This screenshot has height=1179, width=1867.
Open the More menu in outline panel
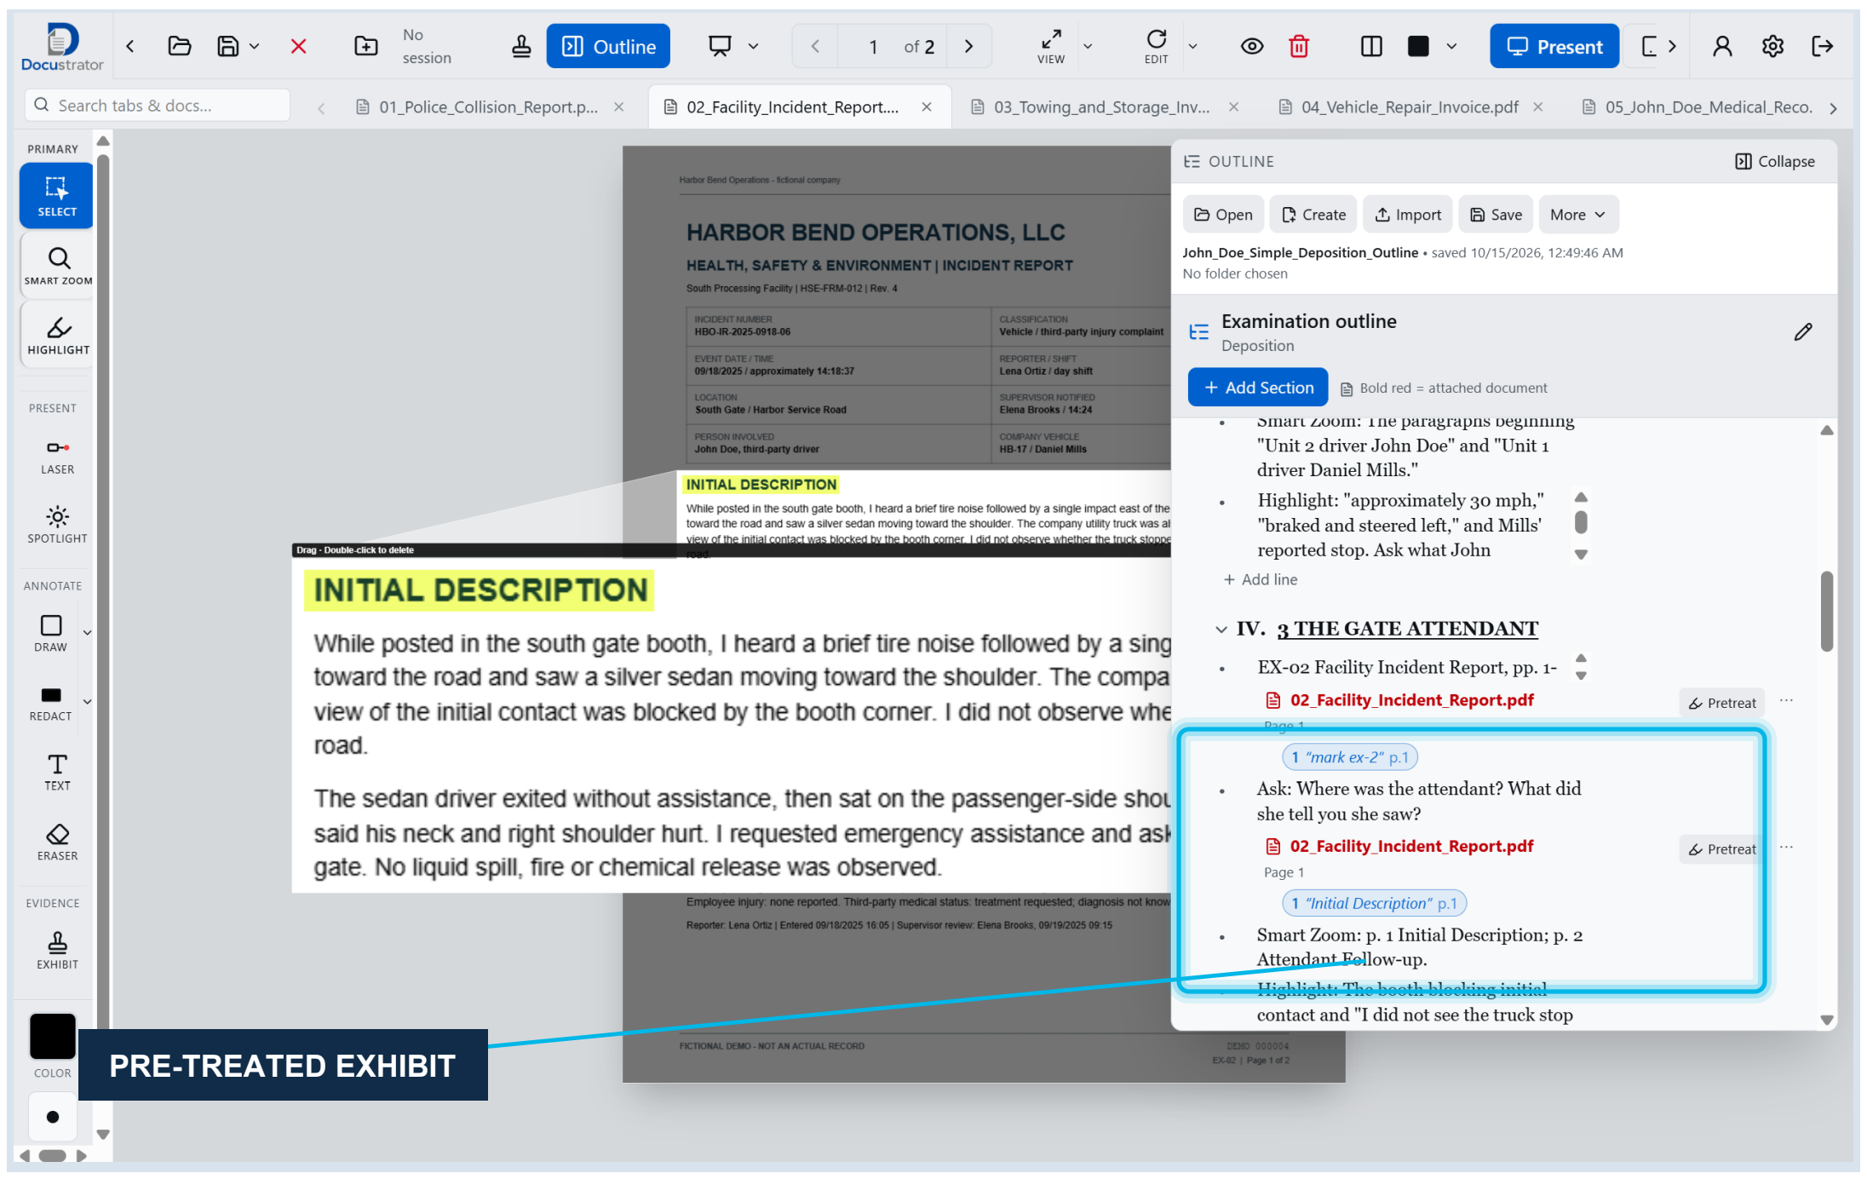pyautogui.click(x=1577, y=215)
